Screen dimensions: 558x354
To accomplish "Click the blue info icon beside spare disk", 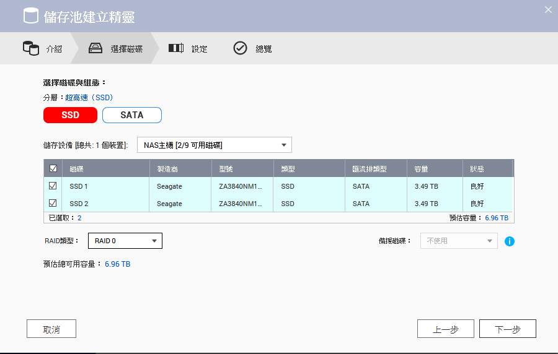I will 510,241.
